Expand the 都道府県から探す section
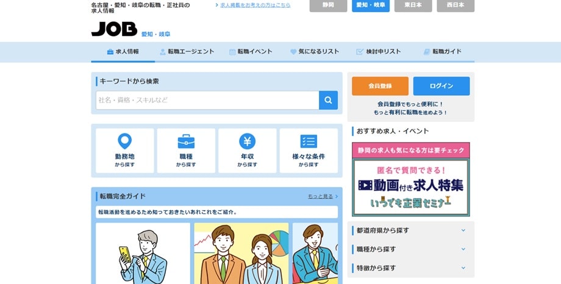This screenshot has width=561, height=284. 411,231
